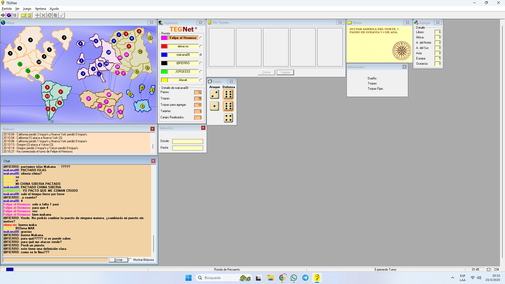
Task: Open WhatsApp from taskbar
Action: [x=294, y=278]
